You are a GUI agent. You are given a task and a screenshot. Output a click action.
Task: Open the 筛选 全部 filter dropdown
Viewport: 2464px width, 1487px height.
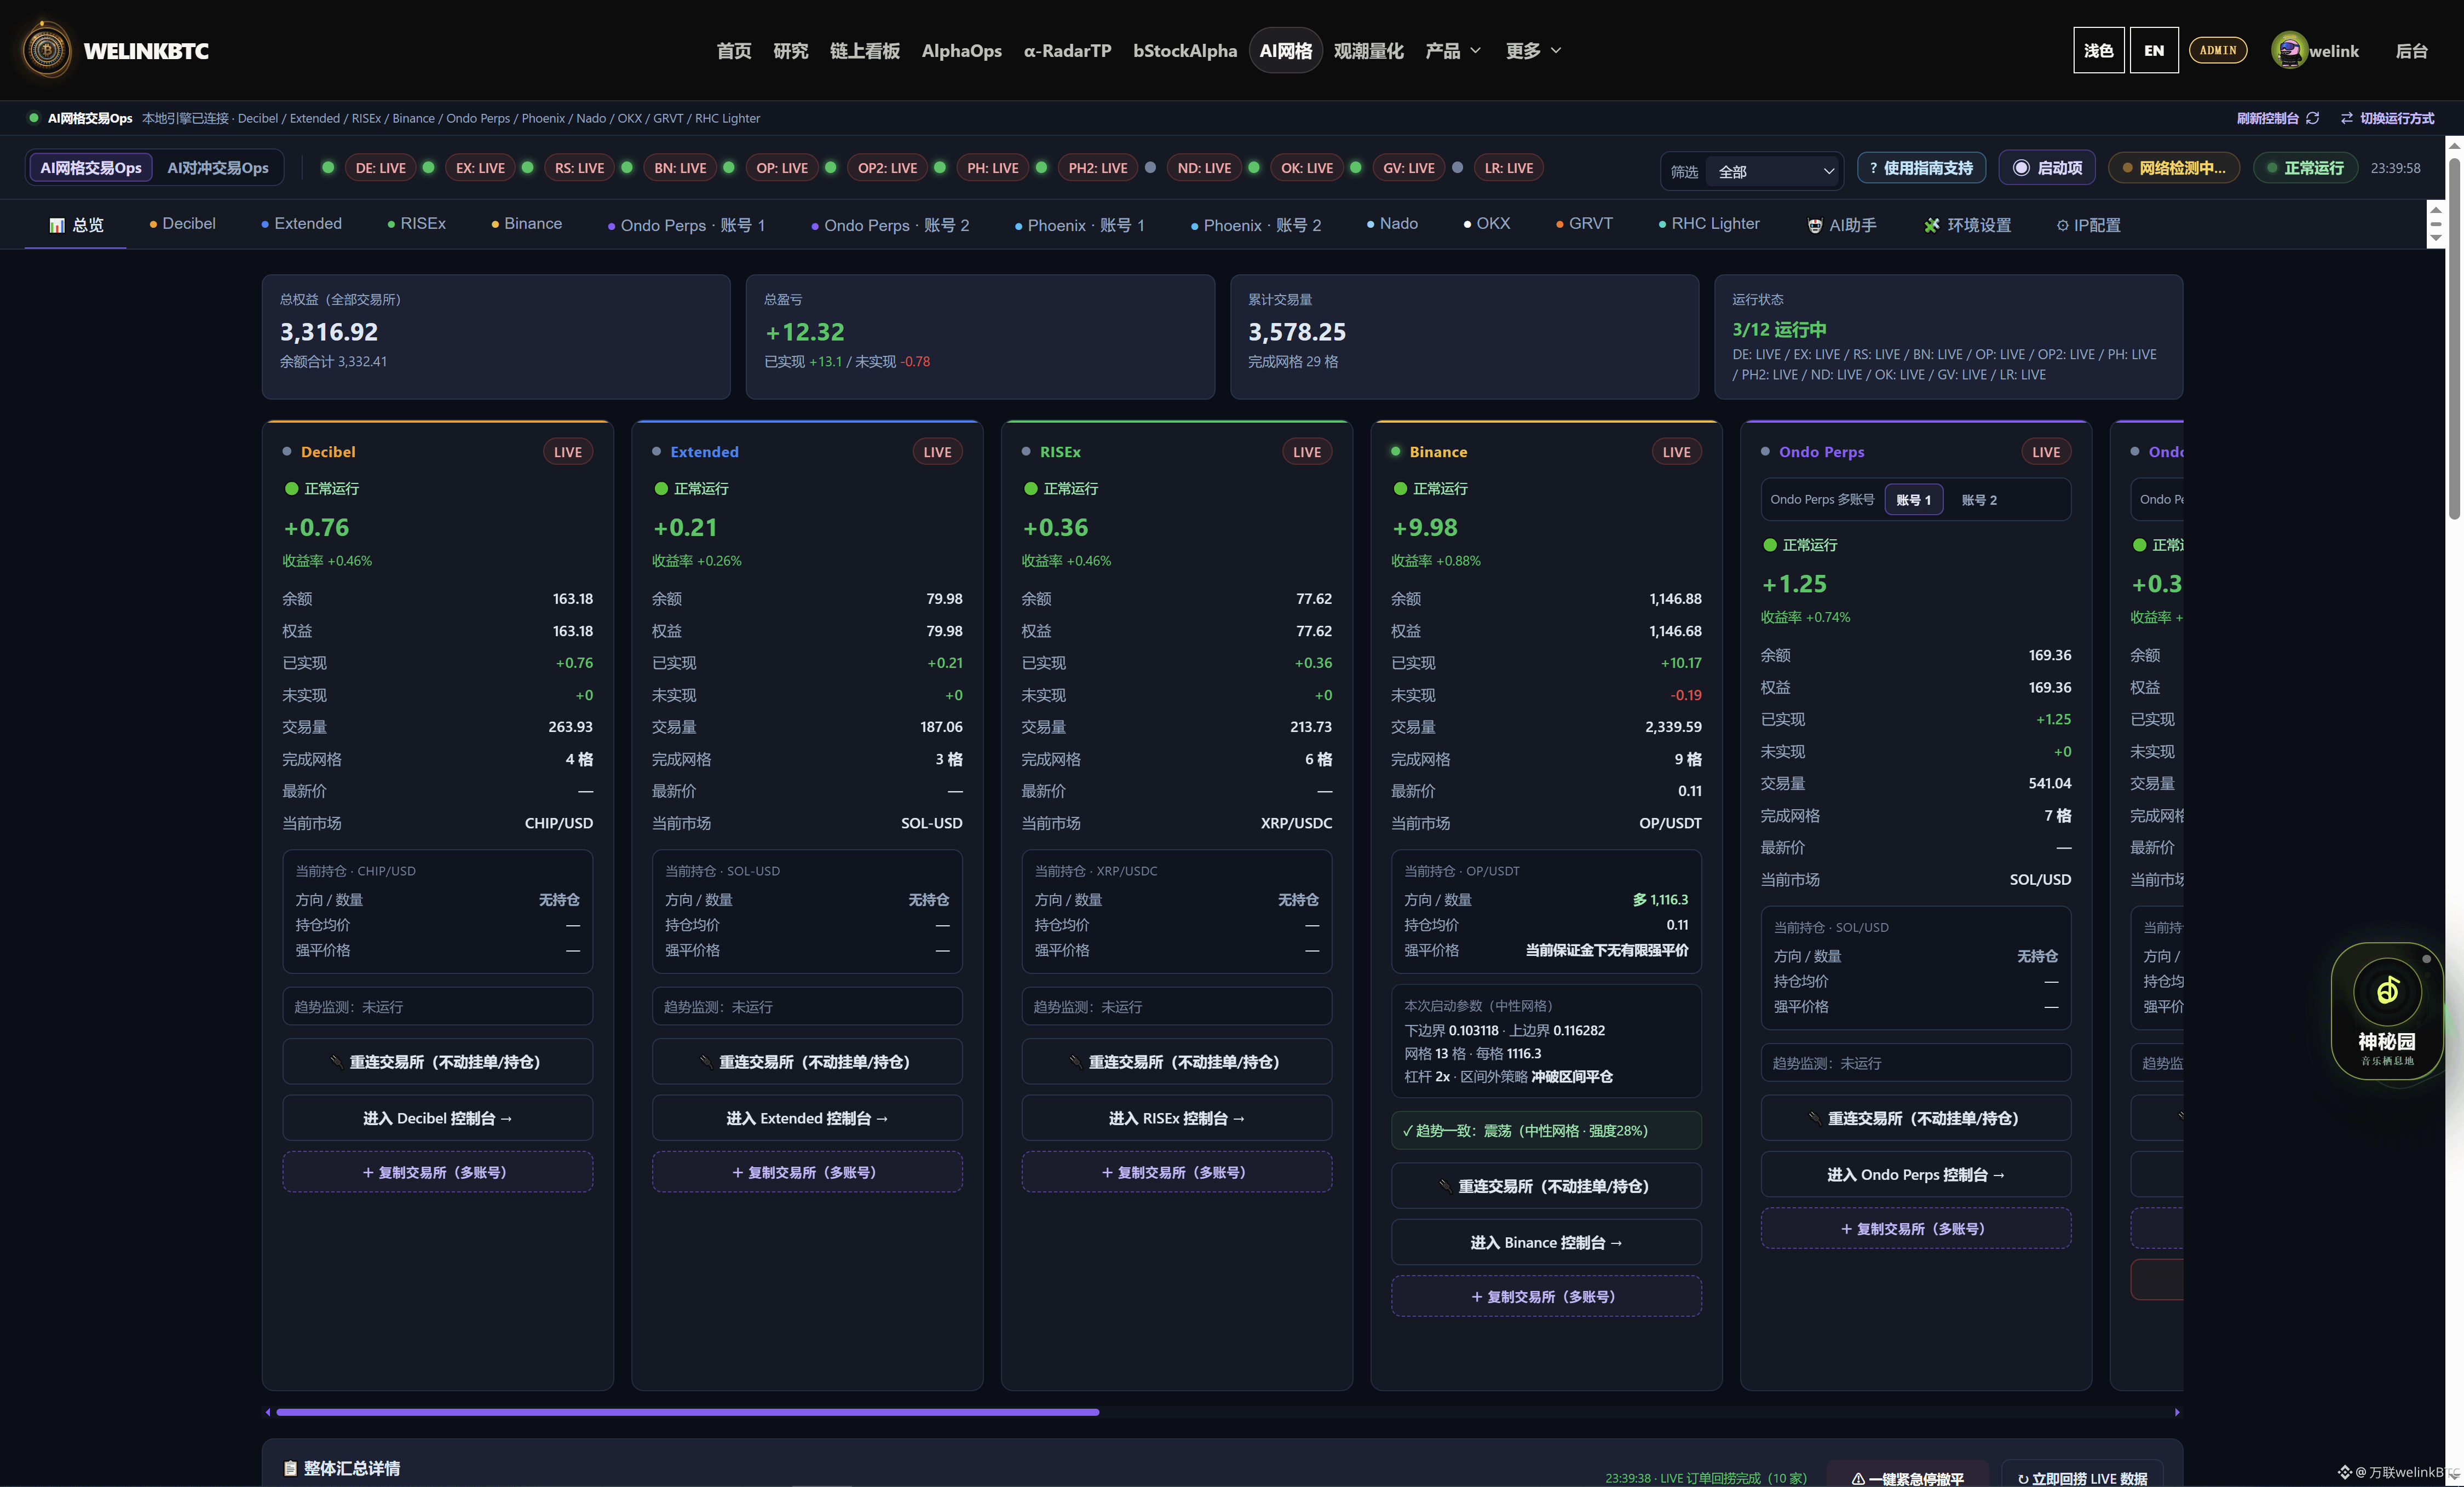[x=1771, y=171]
